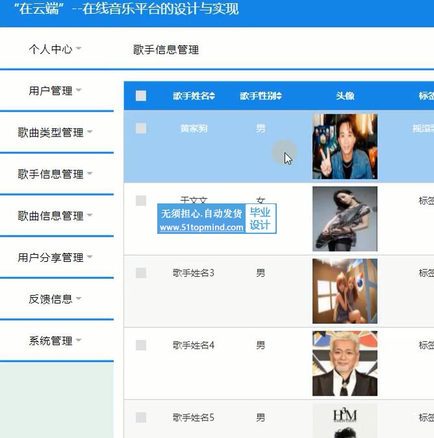Image resolution: width=434 pixels, height=438 pixels.
Task: Open avatar photo of 黄家驹
Action: click(345, 146)
